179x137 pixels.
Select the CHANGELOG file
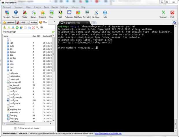pos(15,88)
